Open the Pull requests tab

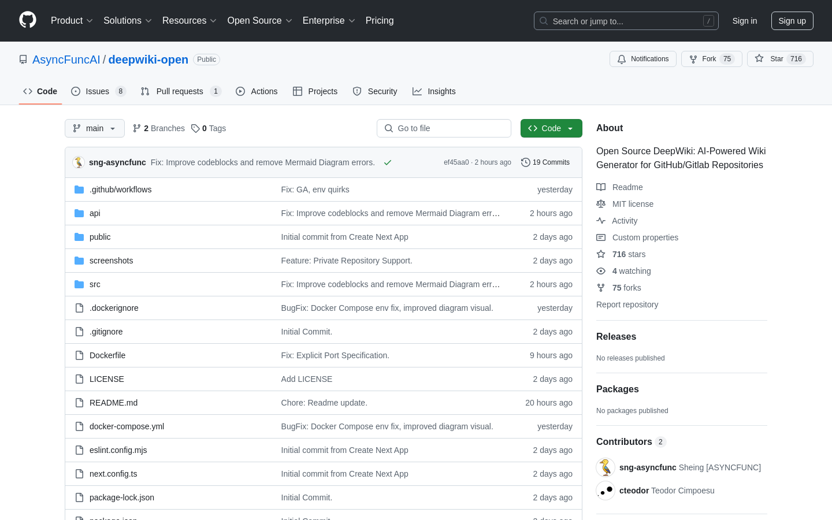(180, 91)
